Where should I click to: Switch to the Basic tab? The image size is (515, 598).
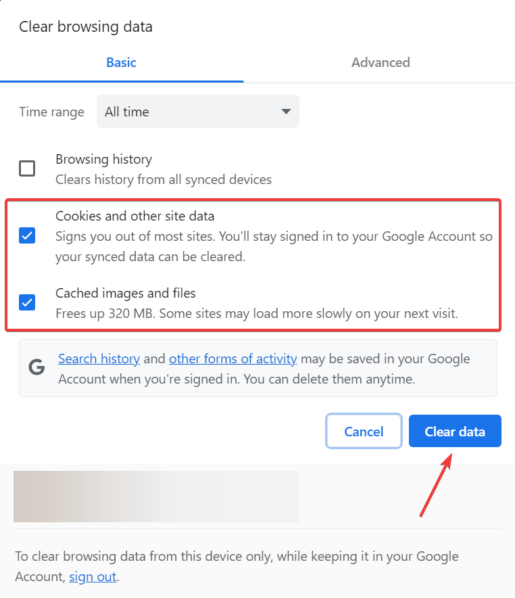(121, 62)
